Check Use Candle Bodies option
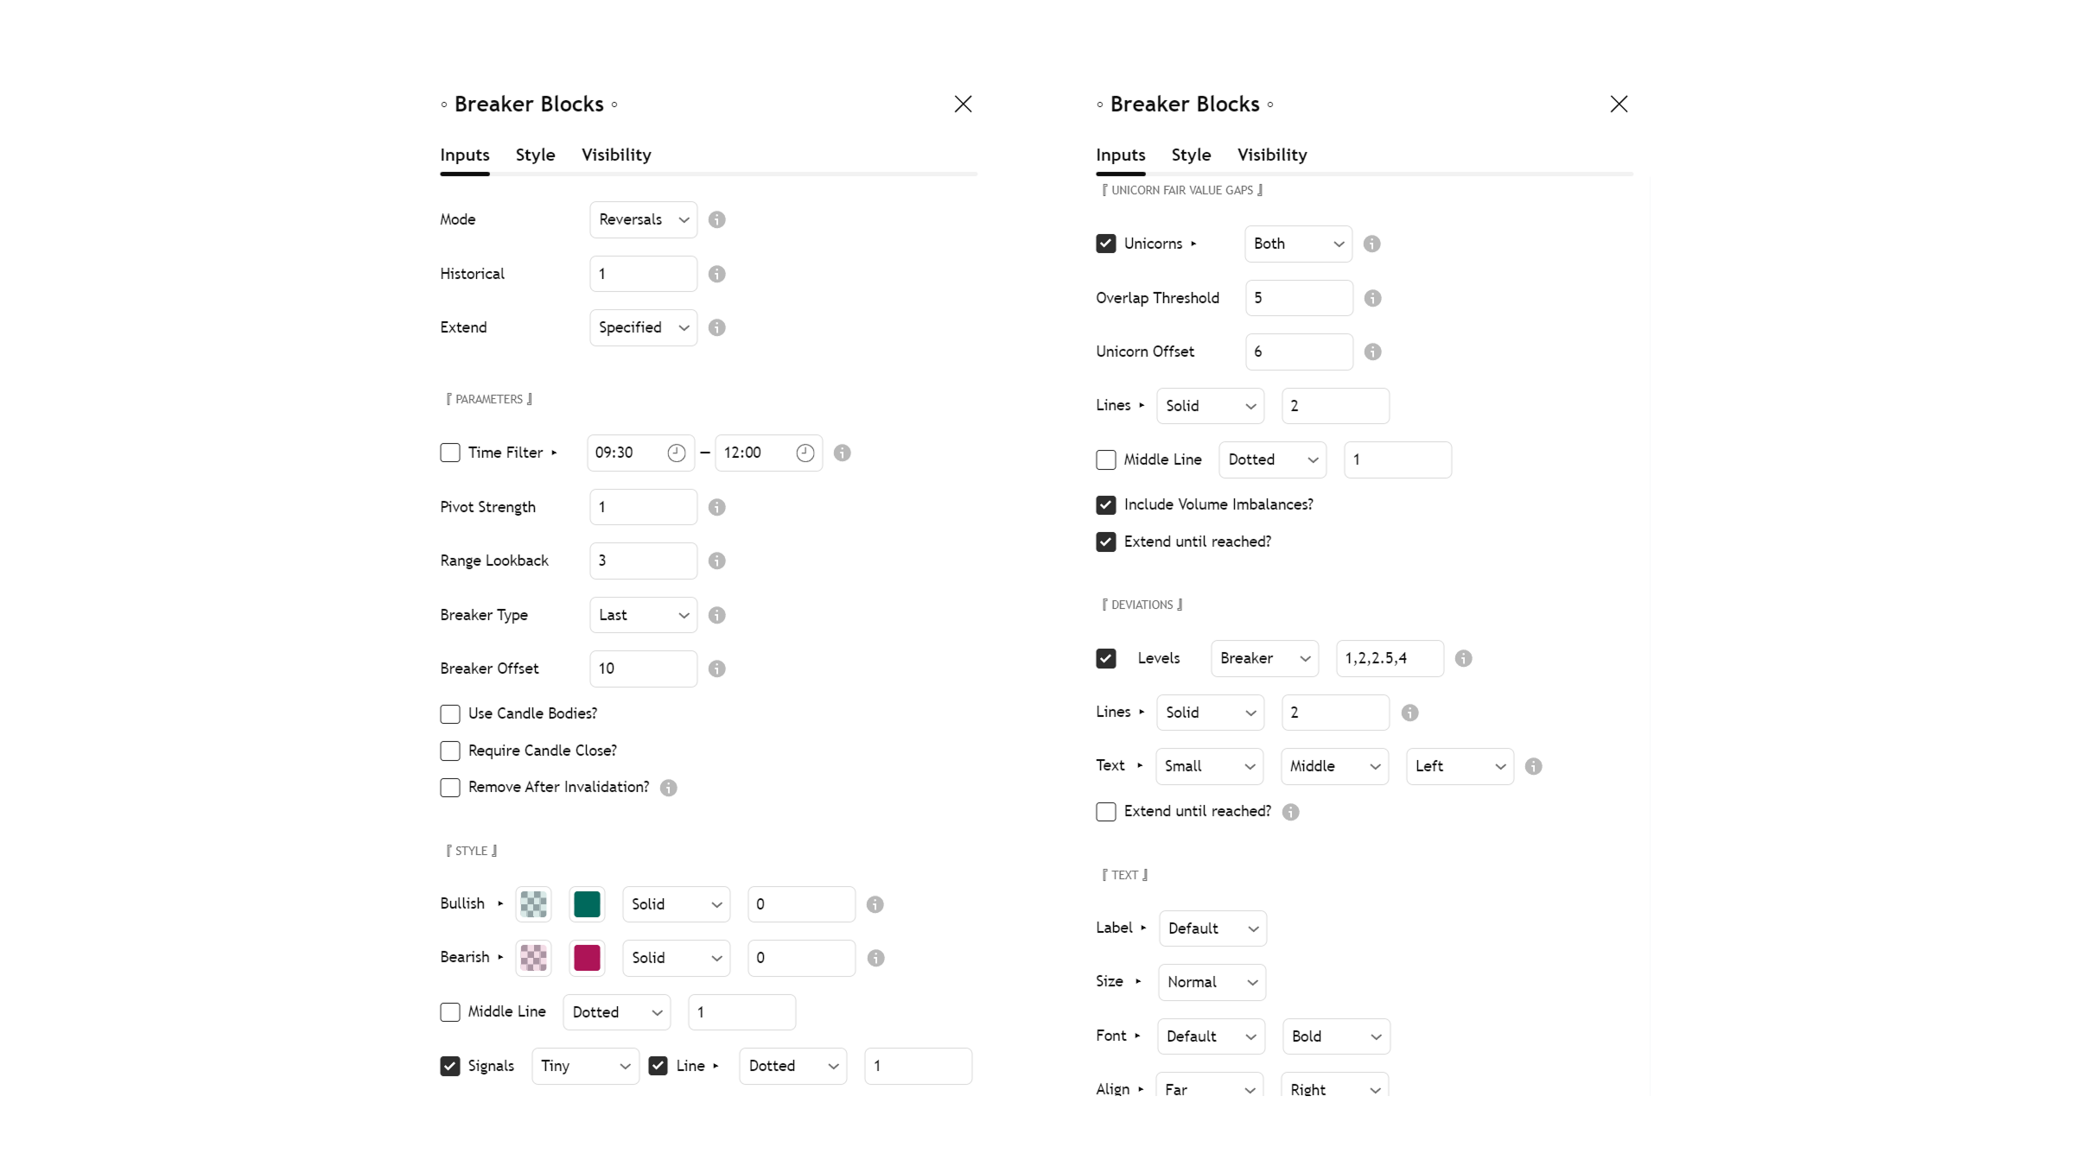 point(450,713)
